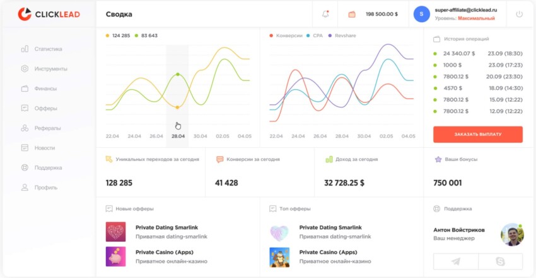Open Новости section
Image resolution: width=536 pixels, height=278 pixels.
(44, 148)
